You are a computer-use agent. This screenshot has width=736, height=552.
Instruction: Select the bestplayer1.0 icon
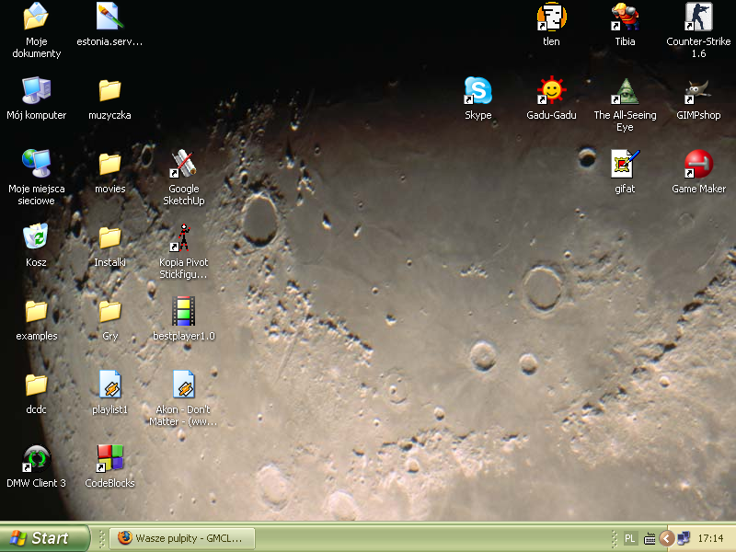point(183,312)
